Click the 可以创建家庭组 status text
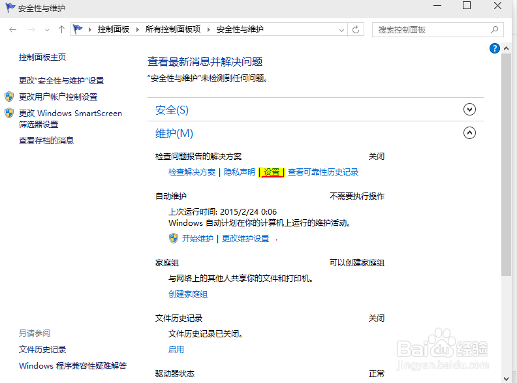This screenshot has width=517, height=383. [x=357, y=263]
